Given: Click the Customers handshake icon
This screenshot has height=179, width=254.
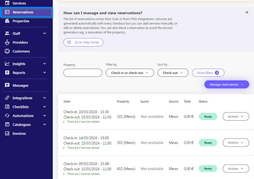Looking at the screenshot, I should (x=7, y=51).
